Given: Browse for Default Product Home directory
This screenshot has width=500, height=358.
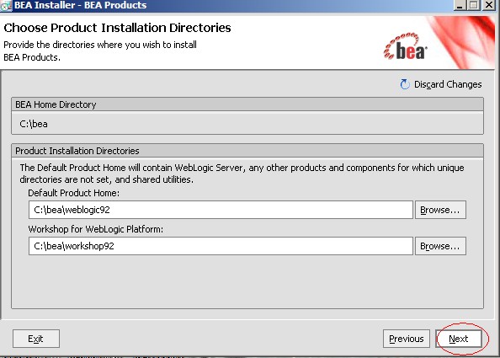Looking at the screenshot, I should point(440,210).
